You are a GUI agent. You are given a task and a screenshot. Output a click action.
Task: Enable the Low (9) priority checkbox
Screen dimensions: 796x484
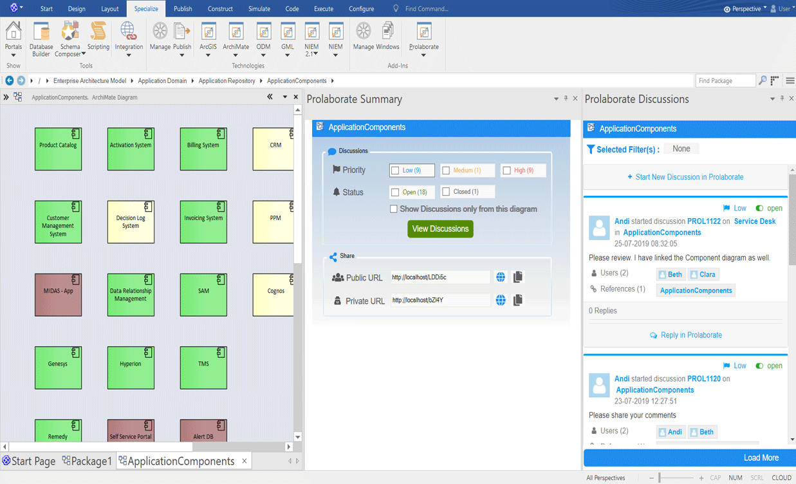coord(395,171)
